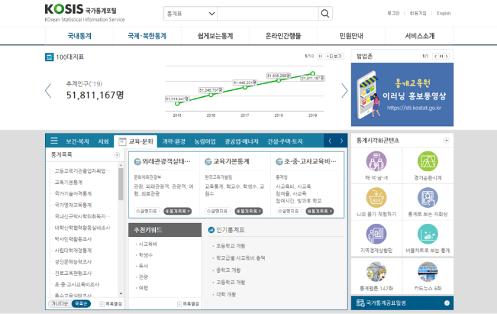Switch to the 광공업·에너지 tab

(x=241, y=141)
